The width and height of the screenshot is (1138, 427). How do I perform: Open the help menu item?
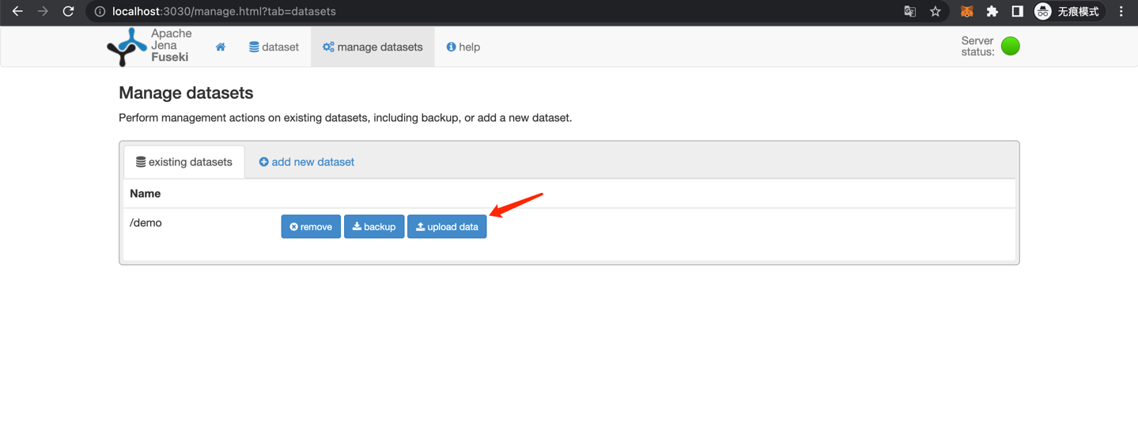(x=463, y=47)
